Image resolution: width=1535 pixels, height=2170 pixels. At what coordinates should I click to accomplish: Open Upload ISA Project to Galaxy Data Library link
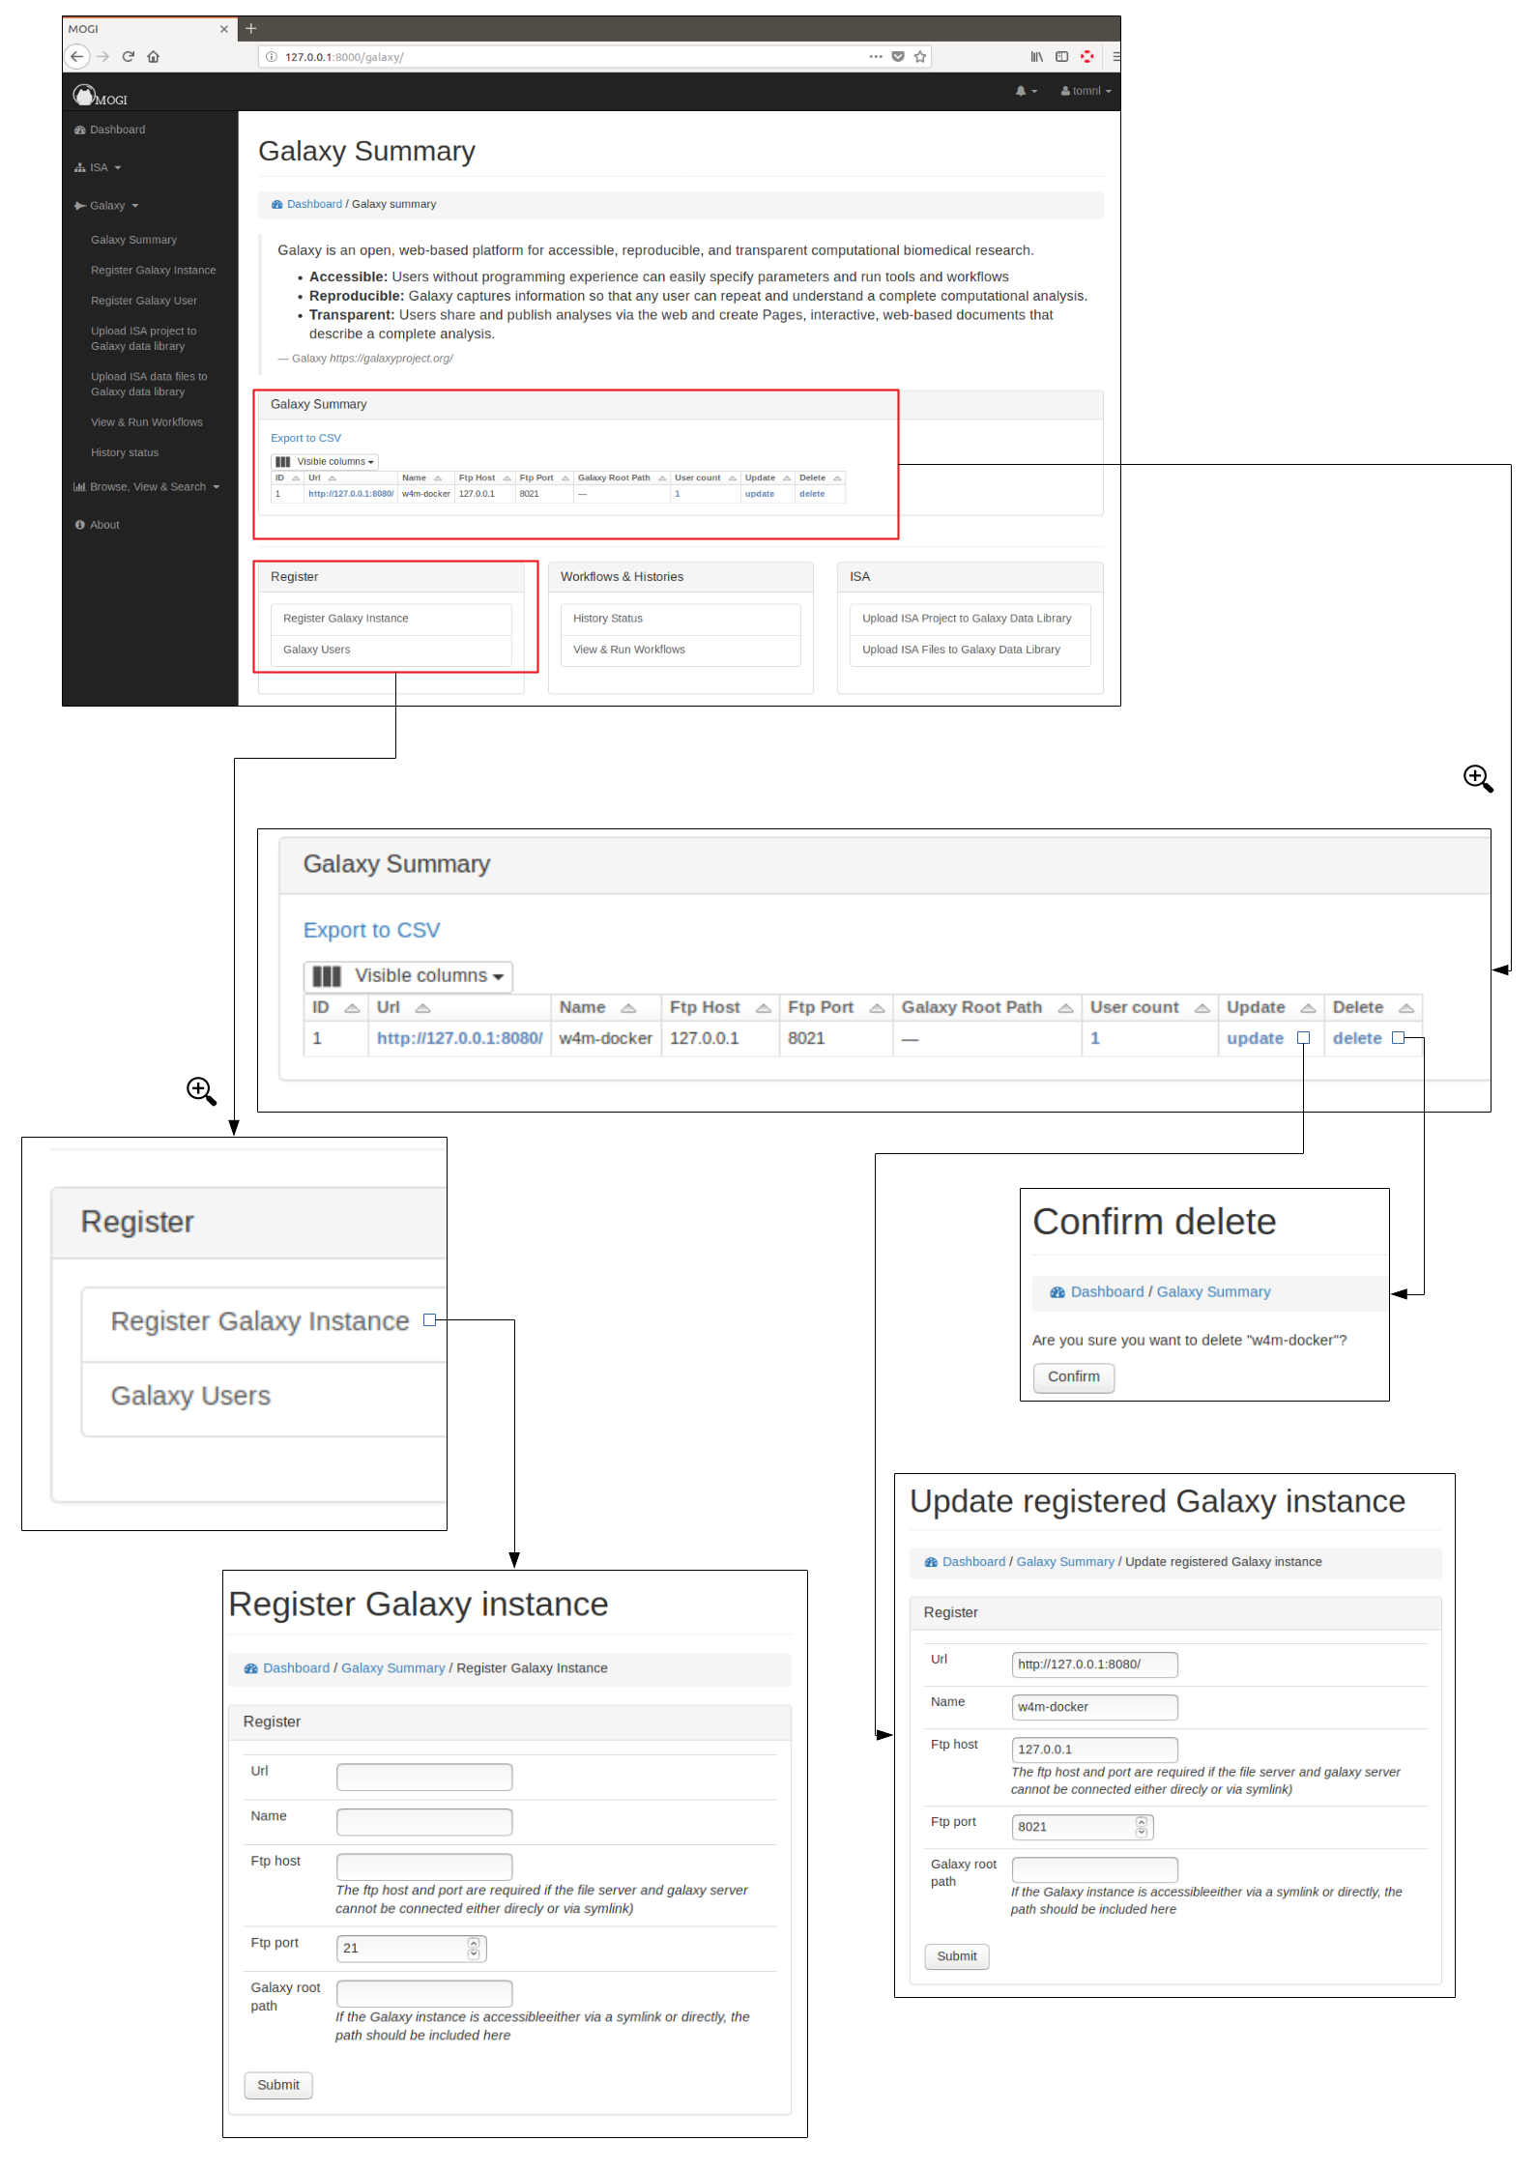click(970, 619)
